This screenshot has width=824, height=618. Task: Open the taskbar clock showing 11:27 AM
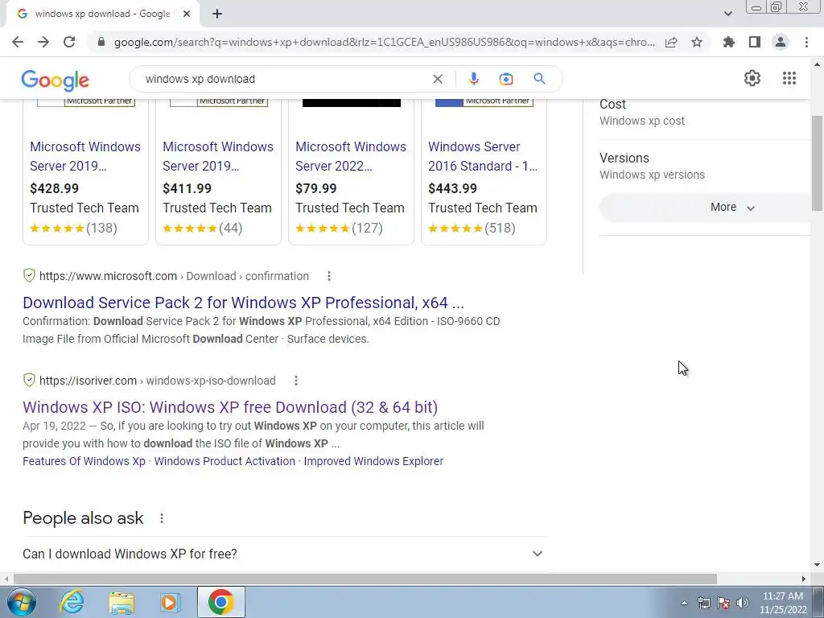(783, 603)
